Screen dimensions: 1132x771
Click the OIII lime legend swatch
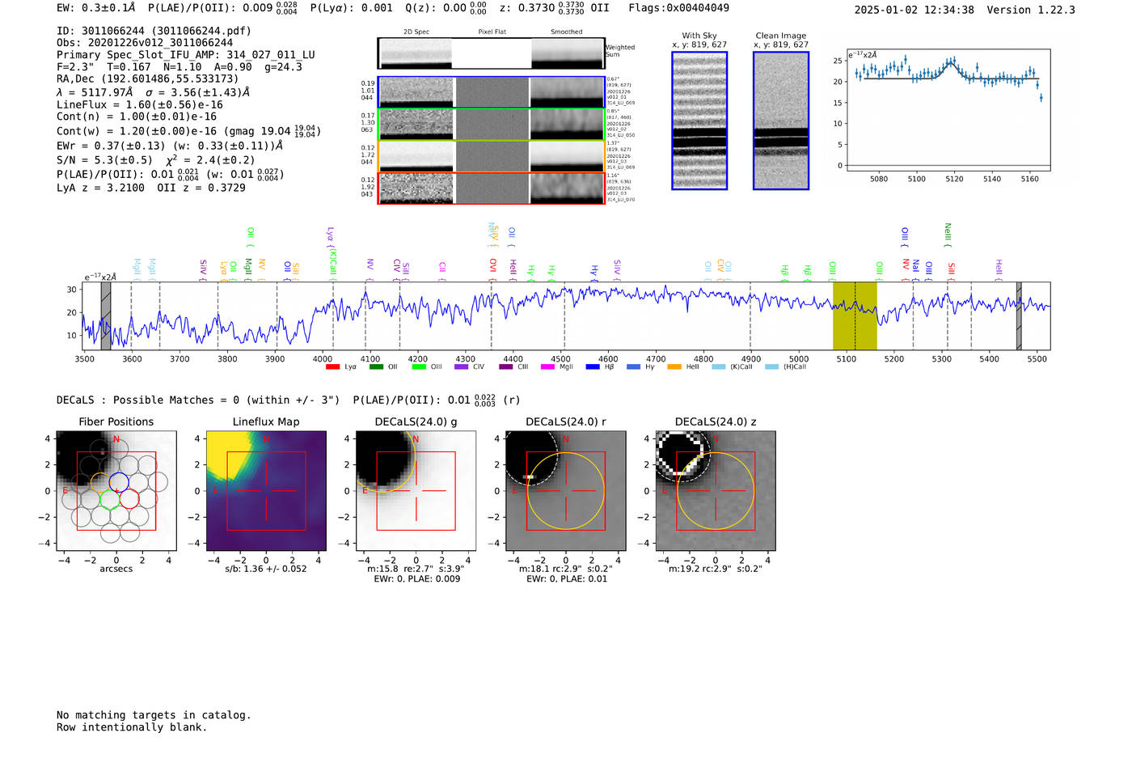click(419, 367)
